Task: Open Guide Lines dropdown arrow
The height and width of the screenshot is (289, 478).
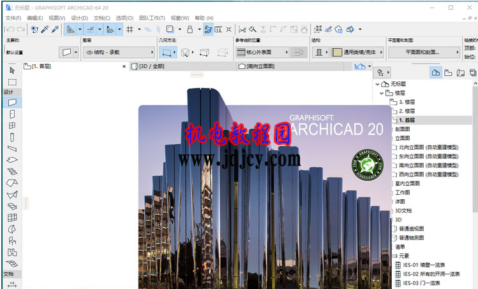Action: point(80,29)
